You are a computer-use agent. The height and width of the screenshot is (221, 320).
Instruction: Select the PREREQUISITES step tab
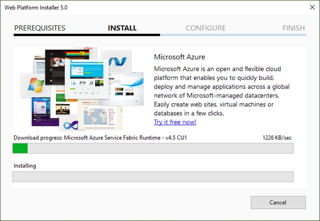coord(39,28)
